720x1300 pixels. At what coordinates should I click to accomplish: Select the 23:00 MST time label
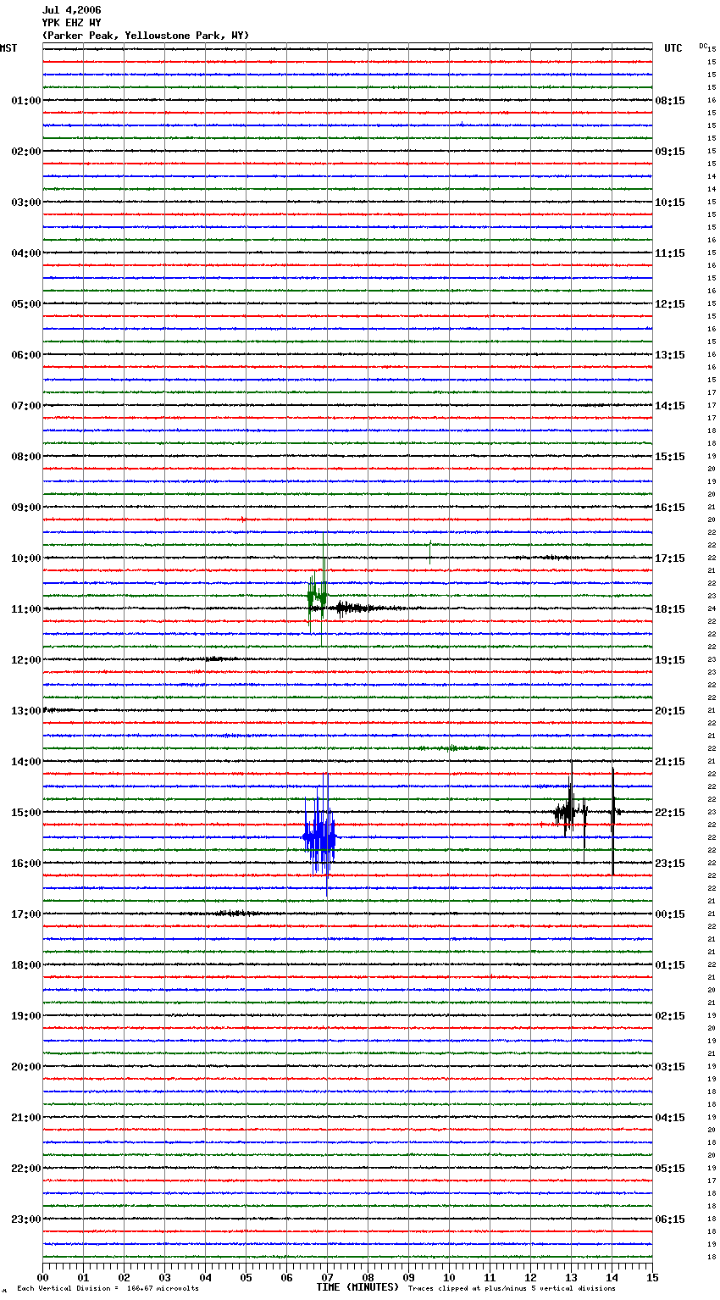point(26,1219)
